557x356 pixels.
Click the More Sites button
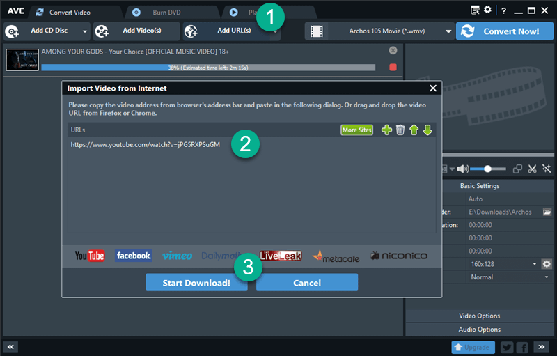356,130
